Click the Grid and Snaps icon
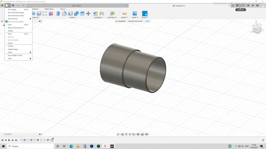 click(143, 134)
